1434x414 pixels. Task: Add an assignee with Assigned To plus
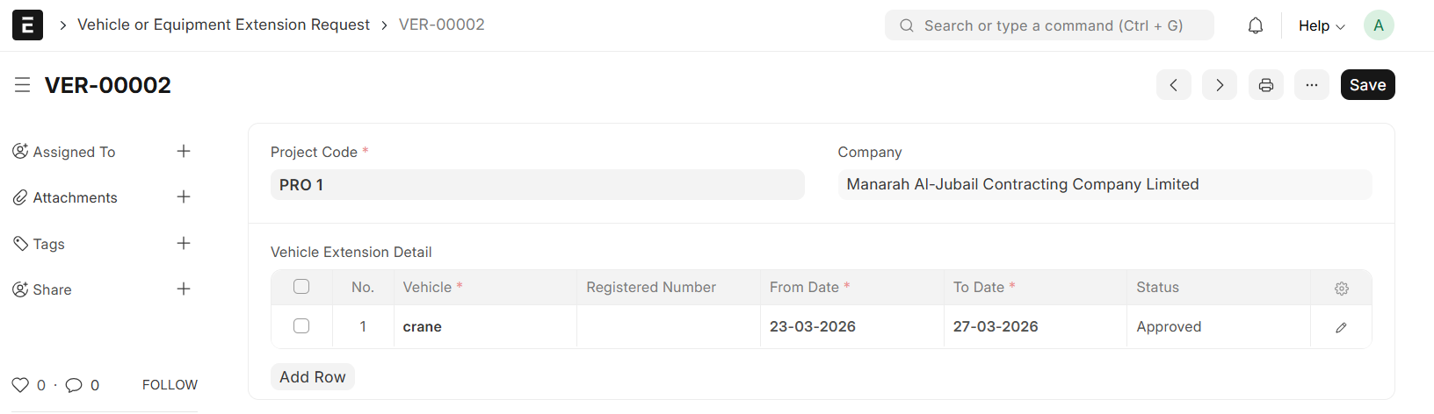[x=184, y=152]
